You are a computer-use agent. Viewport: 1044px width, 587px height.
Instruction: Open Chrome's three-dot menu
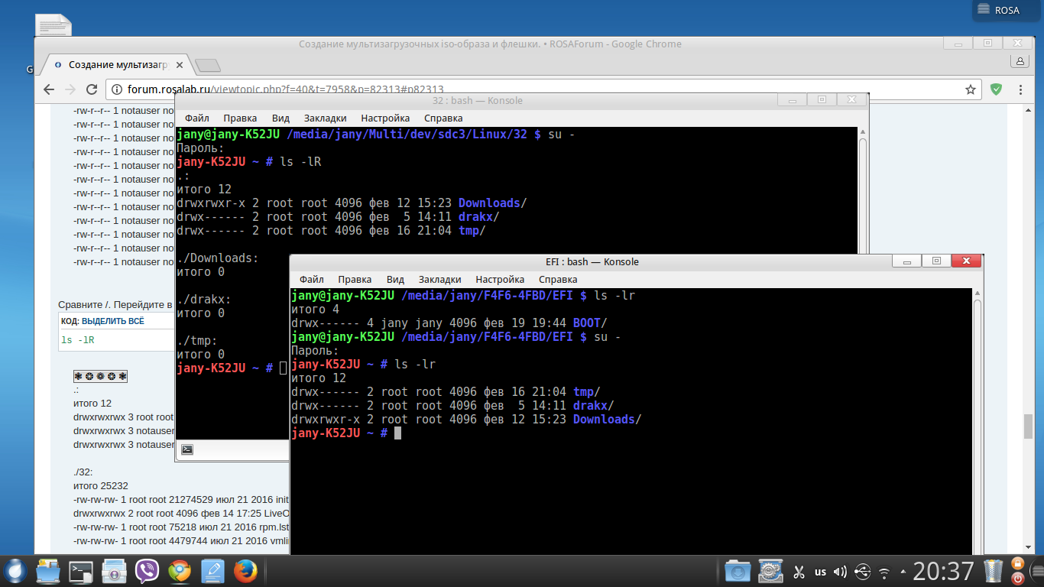click(x=1020, y=89)
